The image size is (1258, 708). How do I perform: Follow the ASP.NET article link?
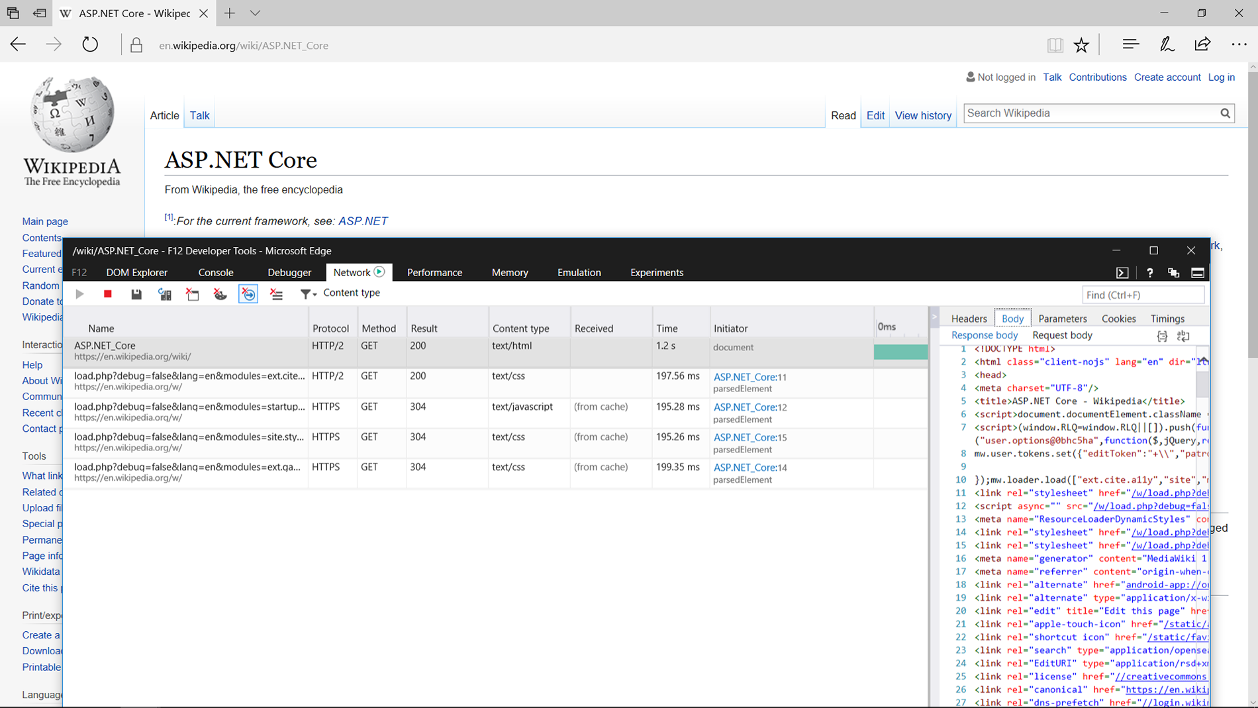point(363,221)
